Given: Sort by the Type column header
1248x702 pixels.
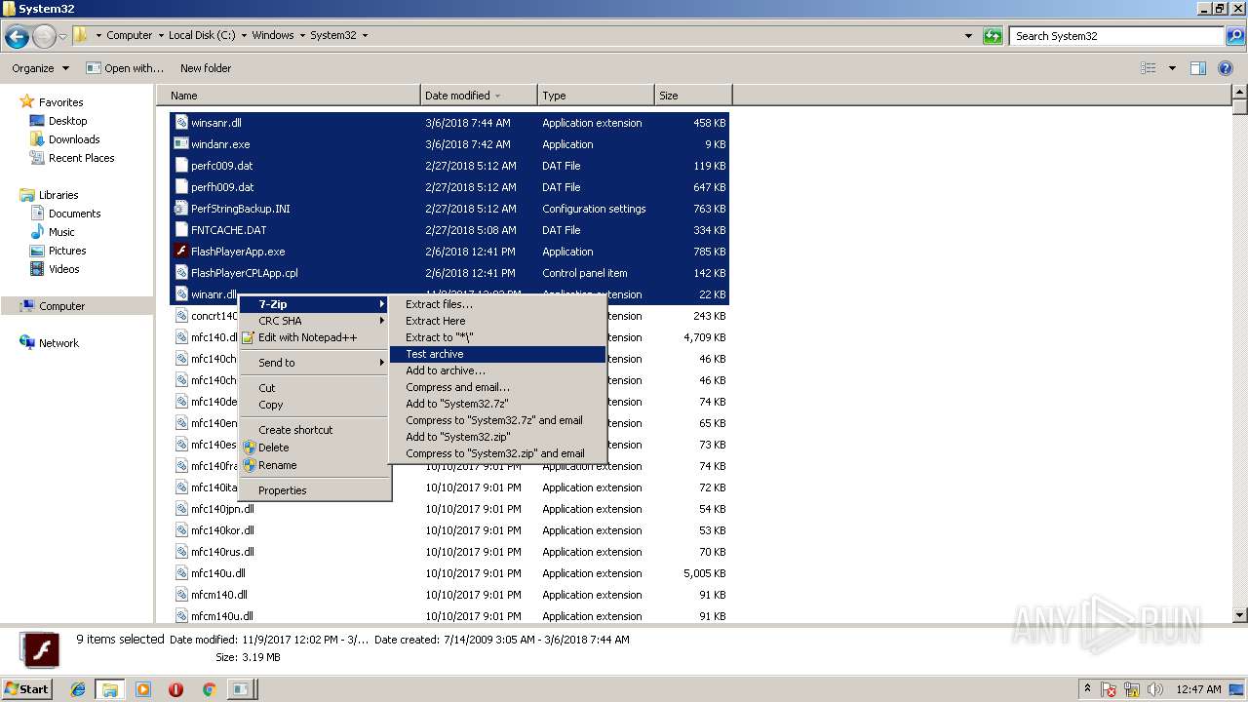Looking at the screenshot, I should click(596, 96).
